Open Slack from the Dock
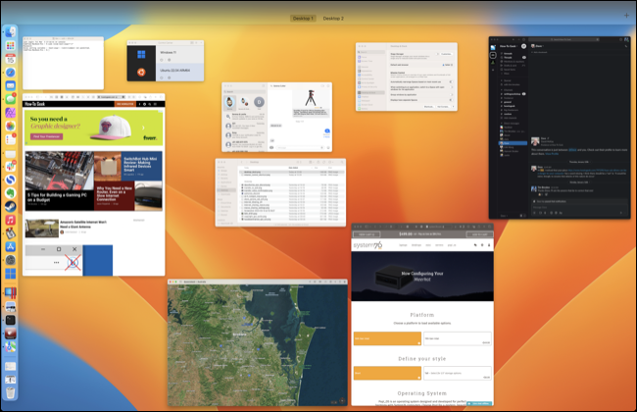The image size is (637, 412). [x=10, y=167]
